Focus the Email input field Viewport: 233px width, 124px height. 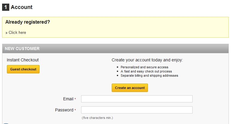point(137,99)
